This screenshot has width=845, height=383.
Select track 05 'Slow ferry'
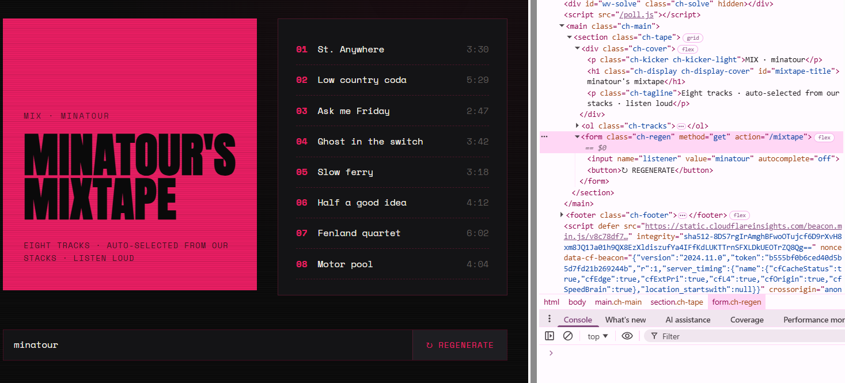point(392,172)
